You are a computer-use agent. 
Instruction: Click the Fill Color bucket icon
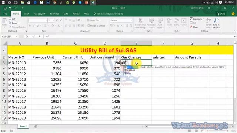53,25
